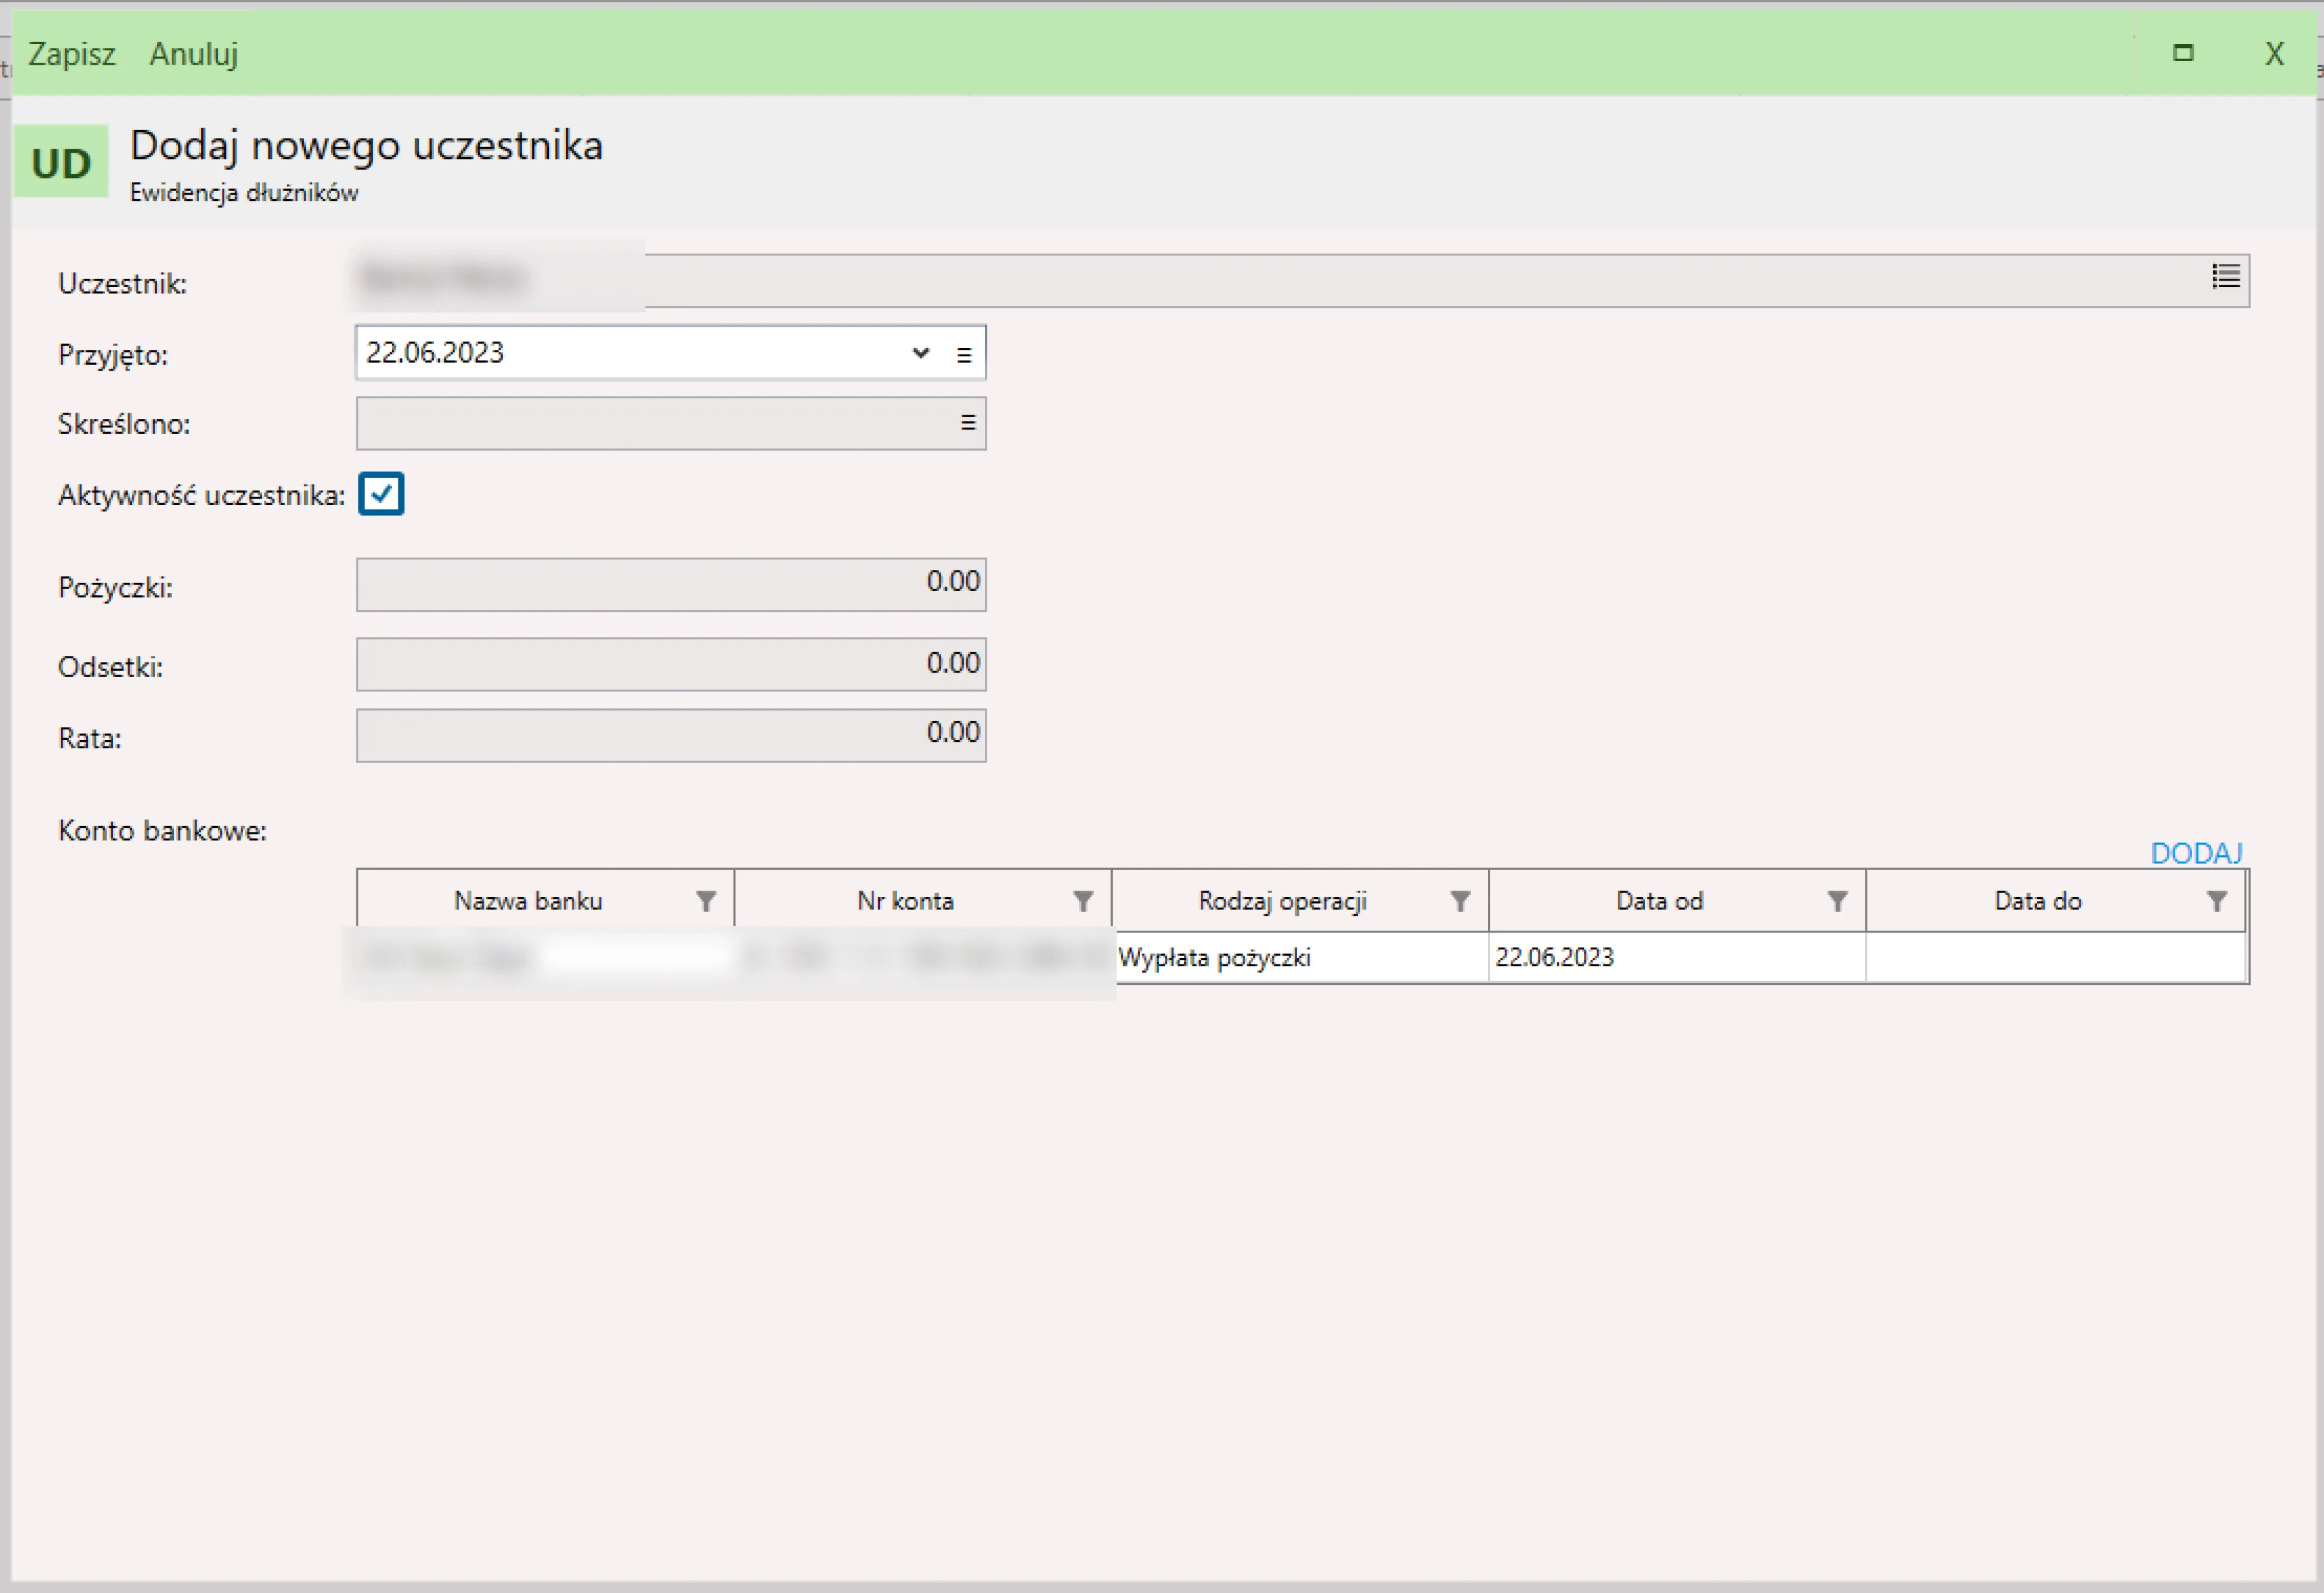Click Anuluj to cancel the form

pos(193,53)
